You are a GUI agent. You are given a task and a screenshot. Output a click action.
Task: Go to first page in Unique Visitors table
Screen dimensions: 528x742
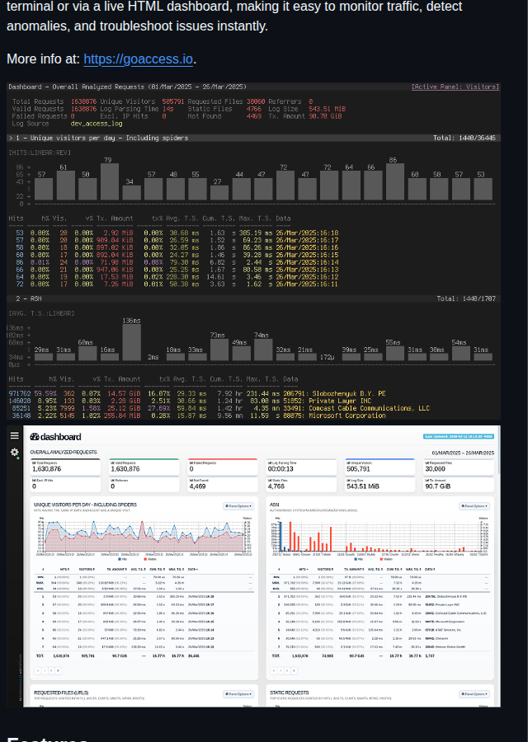point(38,670)
